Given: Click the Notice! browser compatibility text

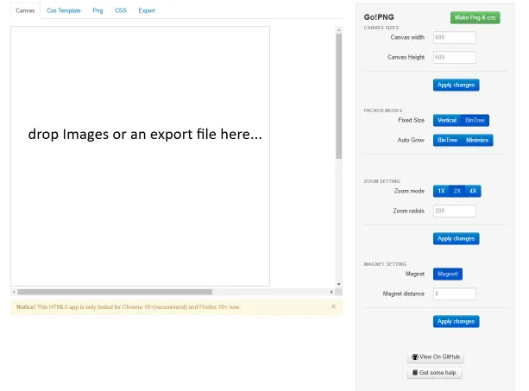Looking at the screenshot, I should coord(129,307).
